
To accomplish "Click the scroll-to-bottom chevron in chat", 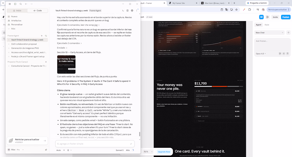I will point(95,137).
